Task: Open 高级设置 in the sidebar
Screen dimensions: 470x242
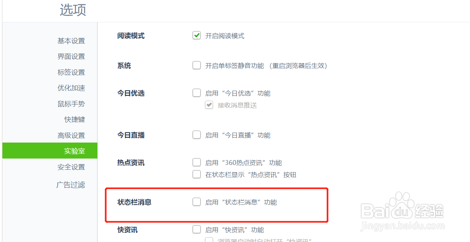Action: [x=71, y=135]
